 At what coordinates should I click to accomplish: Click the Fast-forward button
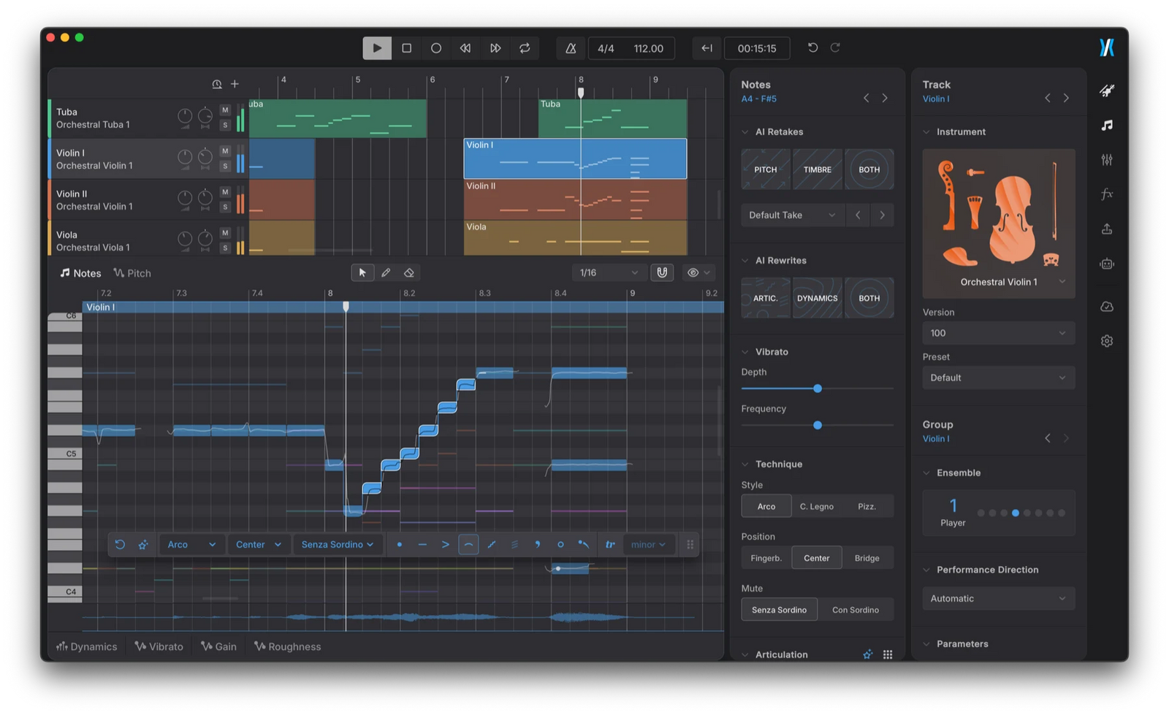click(x=495, y=48)
